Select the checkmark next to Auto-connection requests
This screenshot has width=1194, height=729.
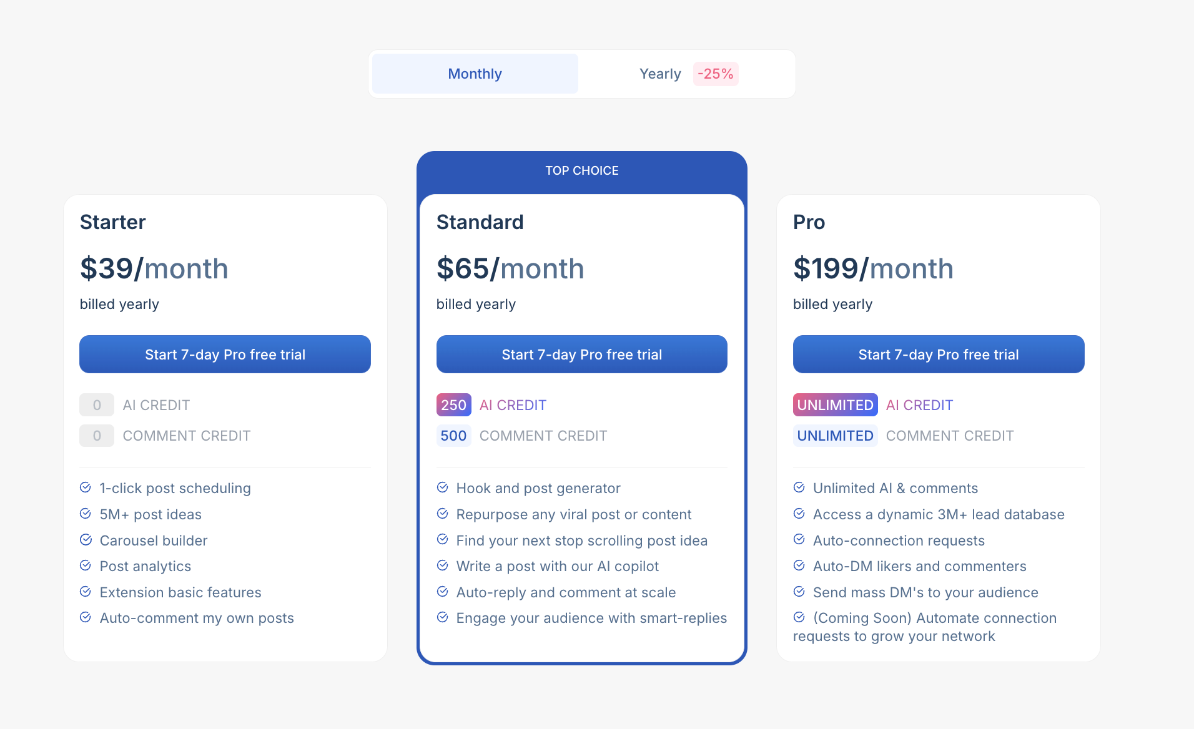(x=799, y=539)
